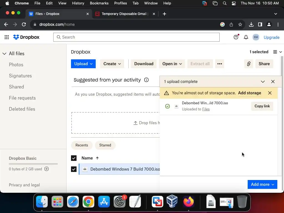
Task: Collapse the All files tree
Action: pos(4,54)
